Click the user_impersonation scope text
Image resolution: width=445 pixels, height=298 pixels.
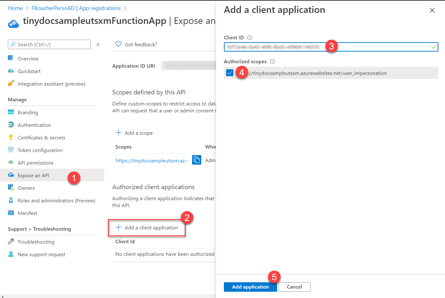coord(317,73)
